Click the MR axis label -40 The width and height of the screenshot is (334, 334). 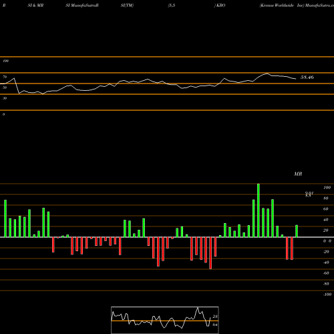(326, 263)
